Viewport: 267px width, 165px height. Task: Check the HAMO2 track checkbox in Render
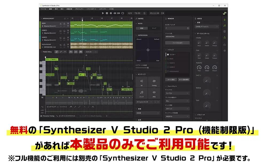click(x=168, y=67)
